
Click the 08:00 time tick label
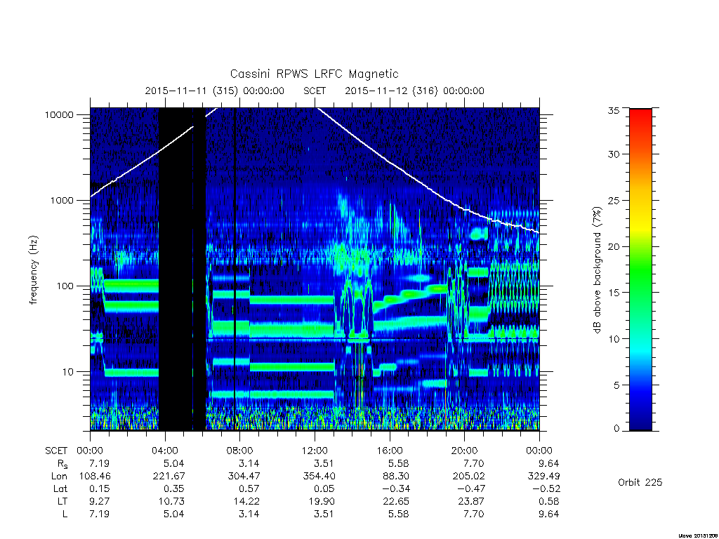240,451
